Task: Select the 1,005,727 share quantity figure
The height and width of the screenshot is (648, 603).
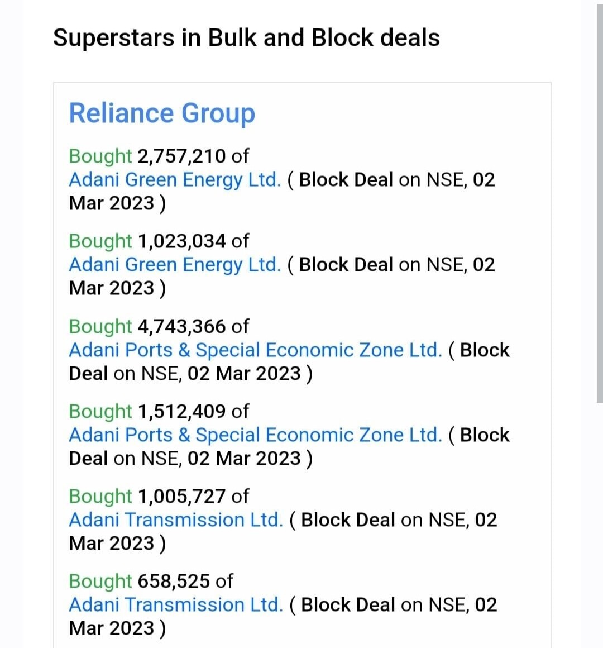Action: pos(181,496)
